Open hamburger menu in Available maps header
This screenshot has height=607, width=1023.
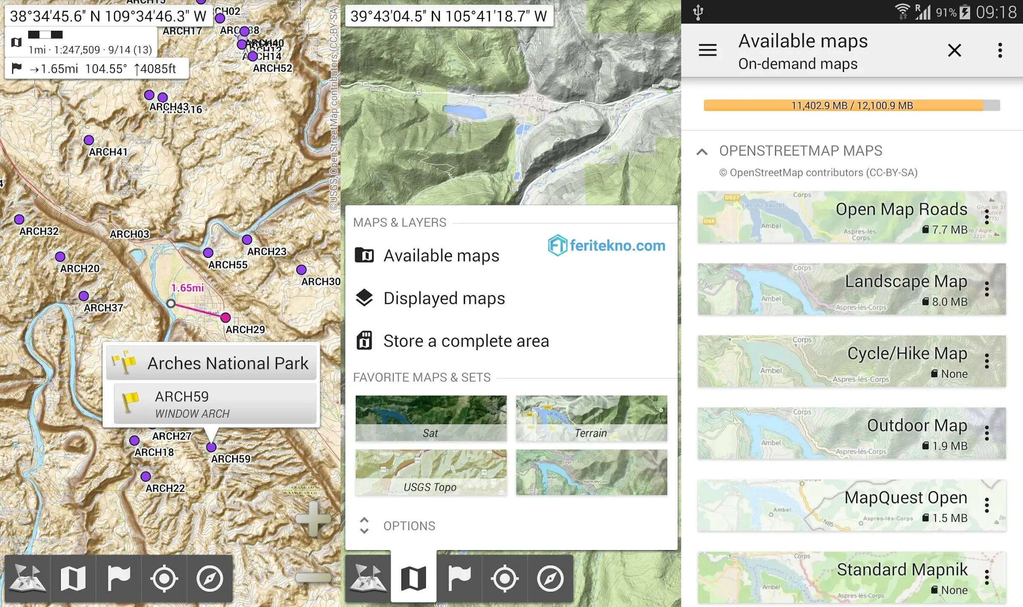[708, 50]
